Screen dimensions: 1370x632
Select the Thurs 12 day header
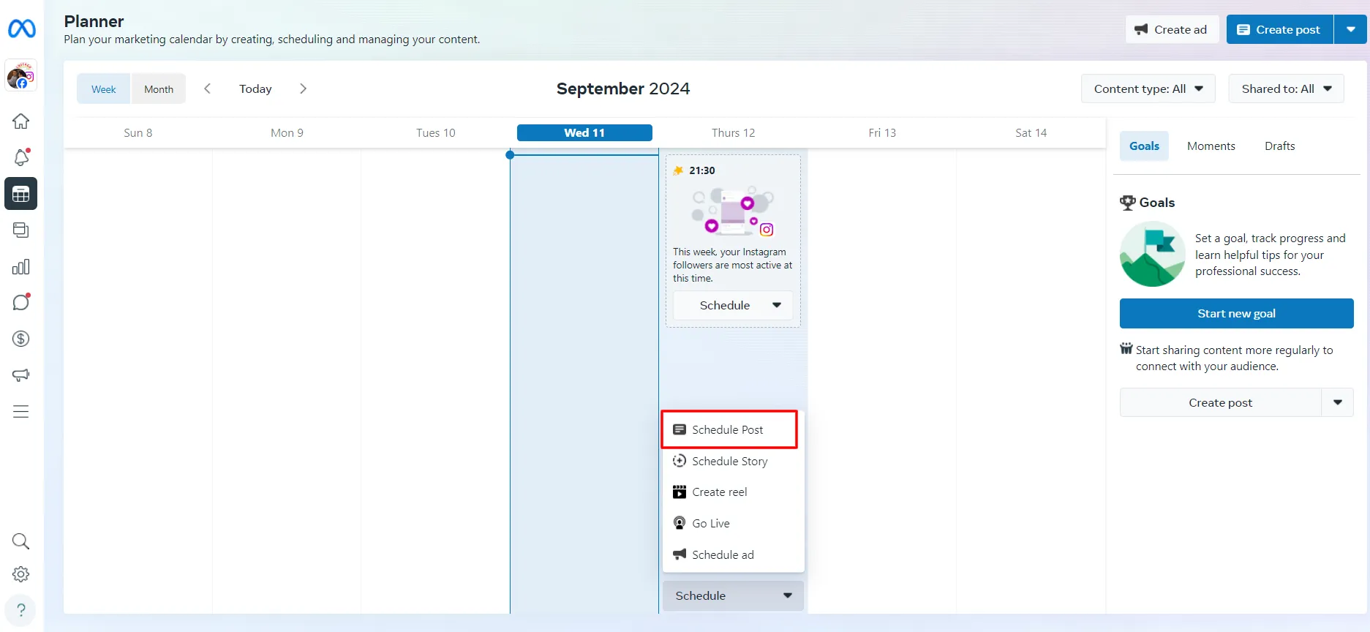pyautogui.click(x=734, y=132)
